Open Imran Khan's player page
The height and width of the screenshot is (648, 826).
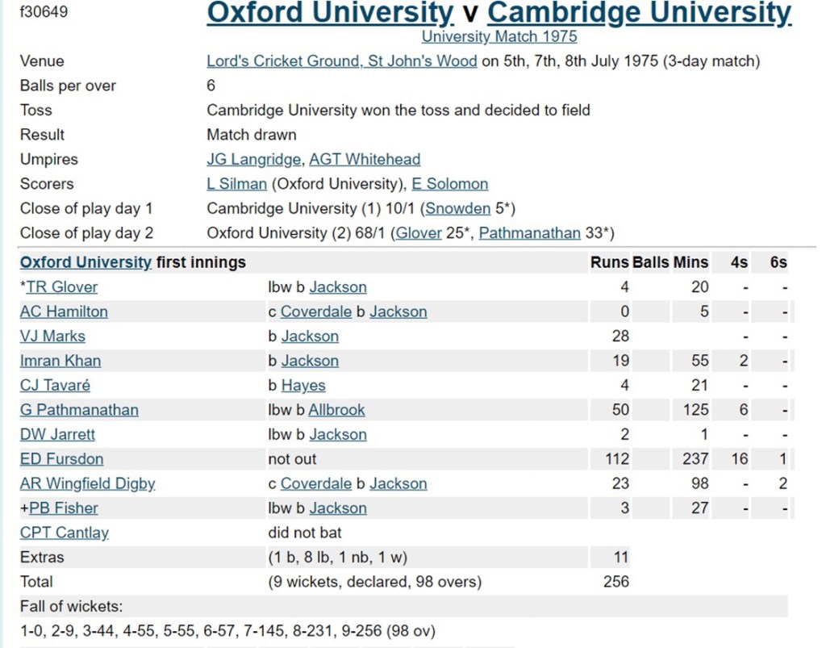coord(60,361)
